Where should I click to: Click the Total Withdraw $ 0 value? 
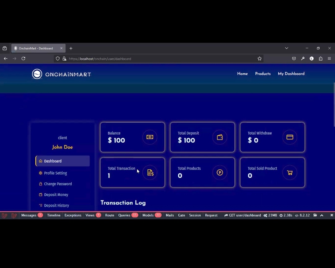pyautogui.click(x=253, y=140)
